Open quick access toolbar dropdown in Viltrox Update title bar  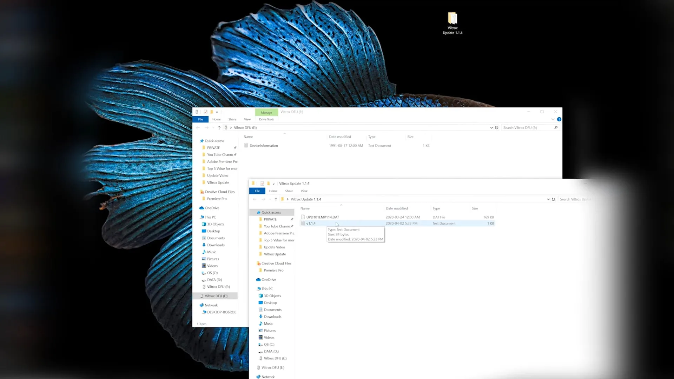[x=274, y=184]
